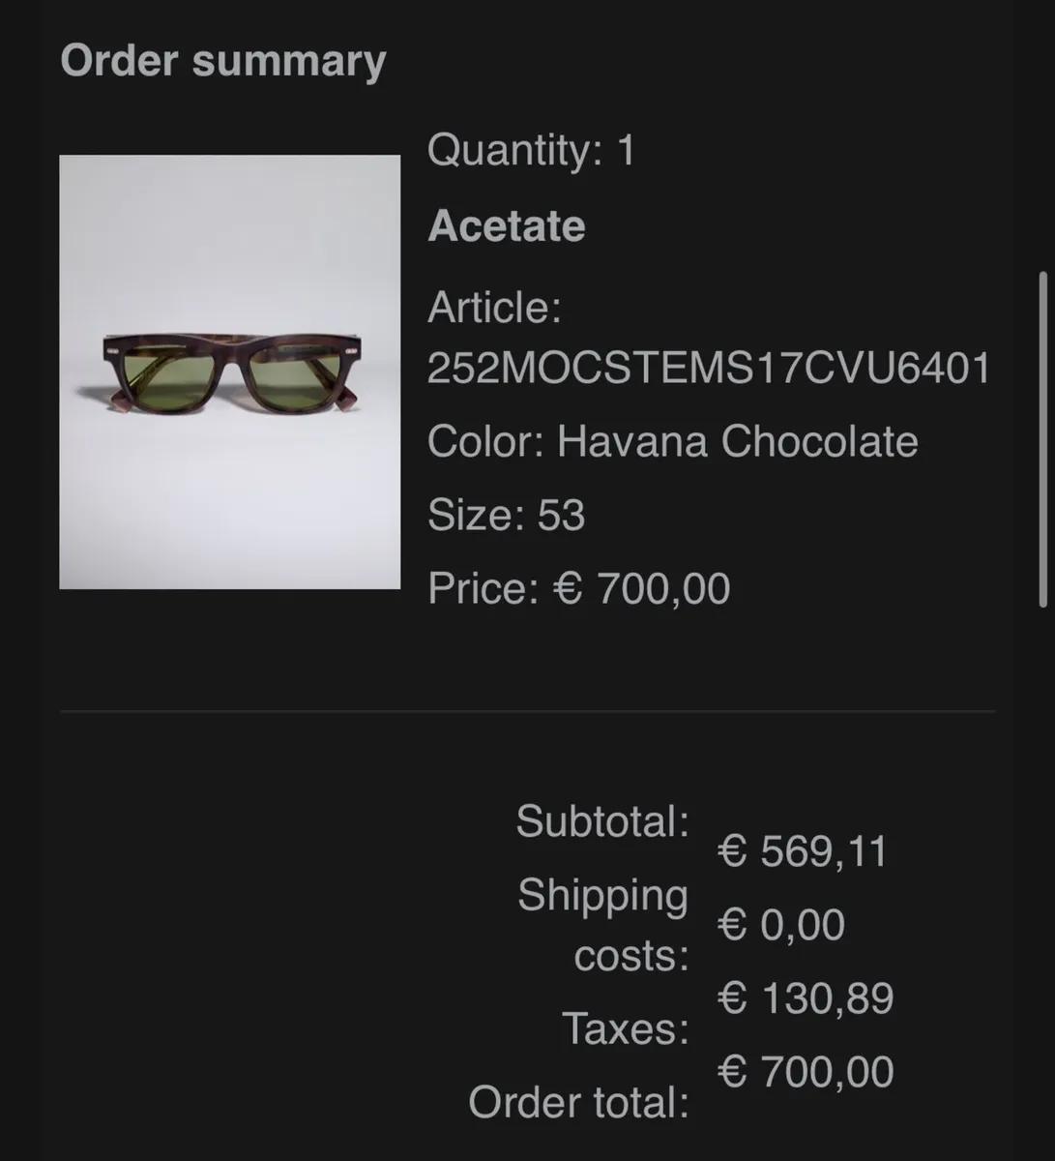The image size is (1055, 1161).
Task: Click the Color: Havana Chocolate line
Action: (x=672, y=441)
